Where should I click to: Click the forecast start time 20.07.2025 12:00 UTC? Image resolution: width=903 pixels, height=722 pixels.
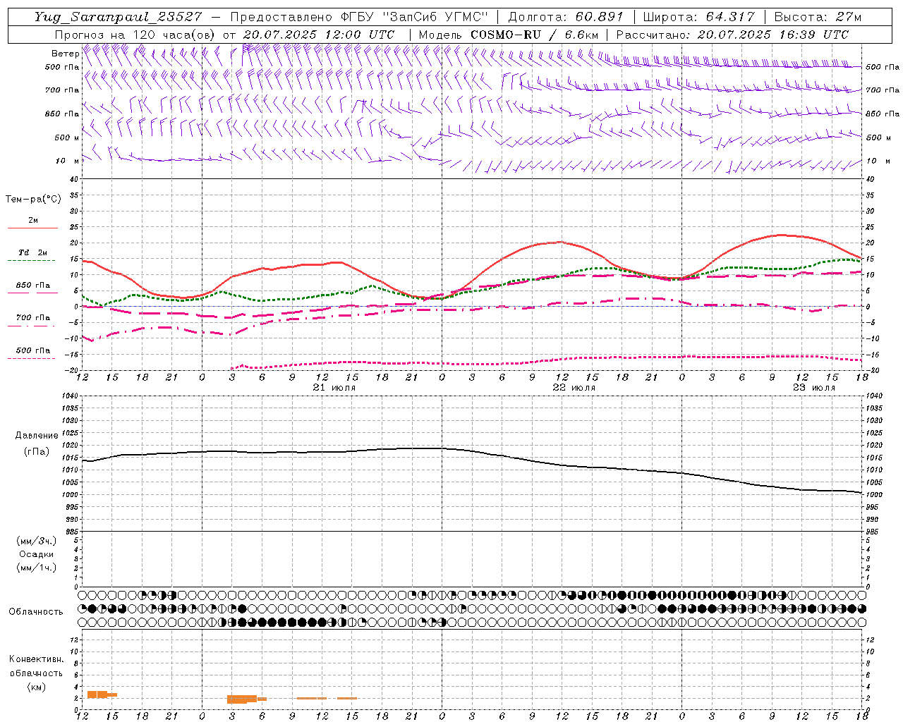point(319,35)
